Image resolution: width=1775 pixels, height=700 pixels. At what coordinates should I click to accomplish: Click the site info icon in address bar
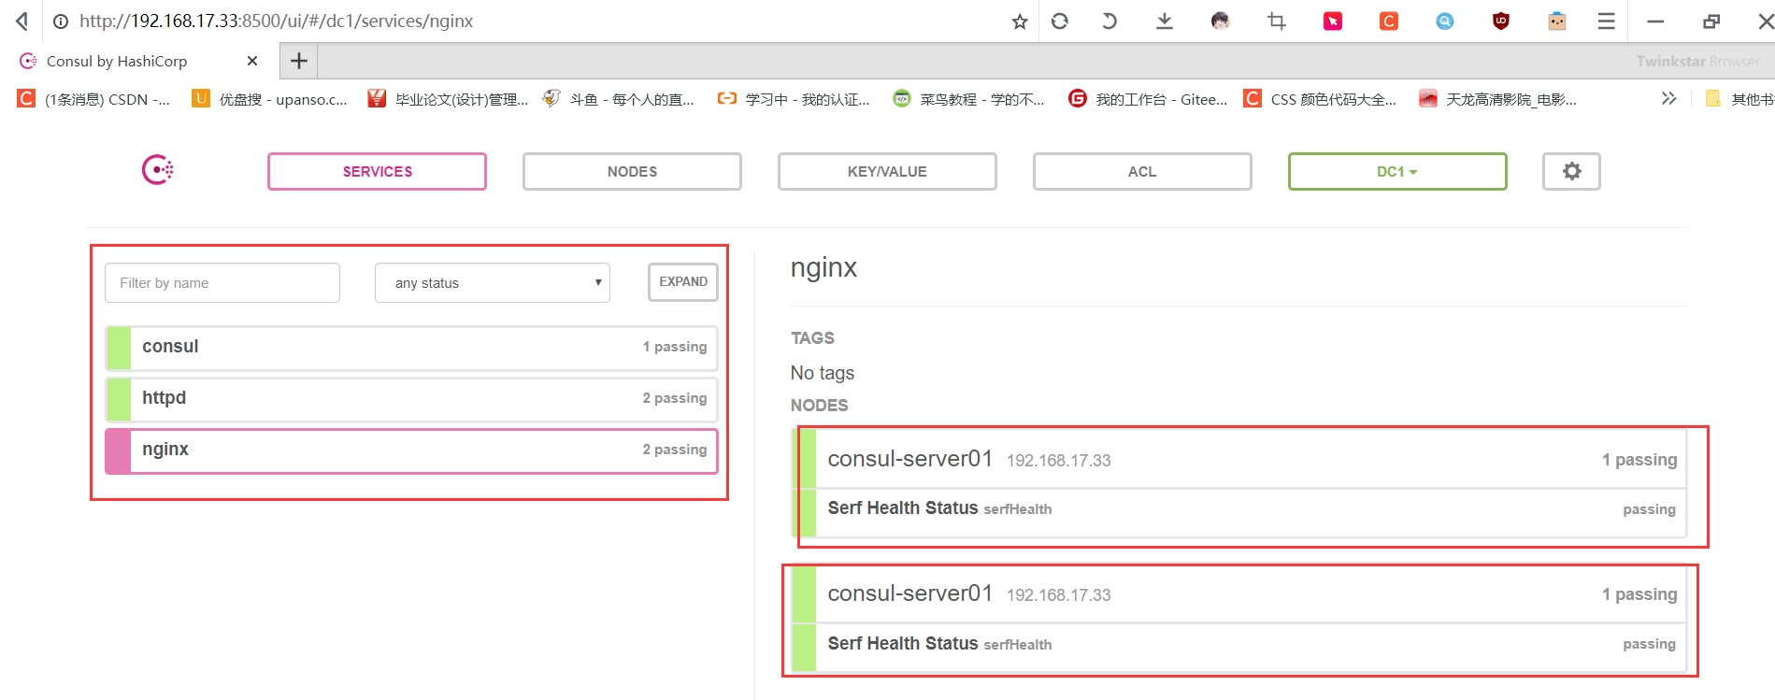(x=61, y=21)
